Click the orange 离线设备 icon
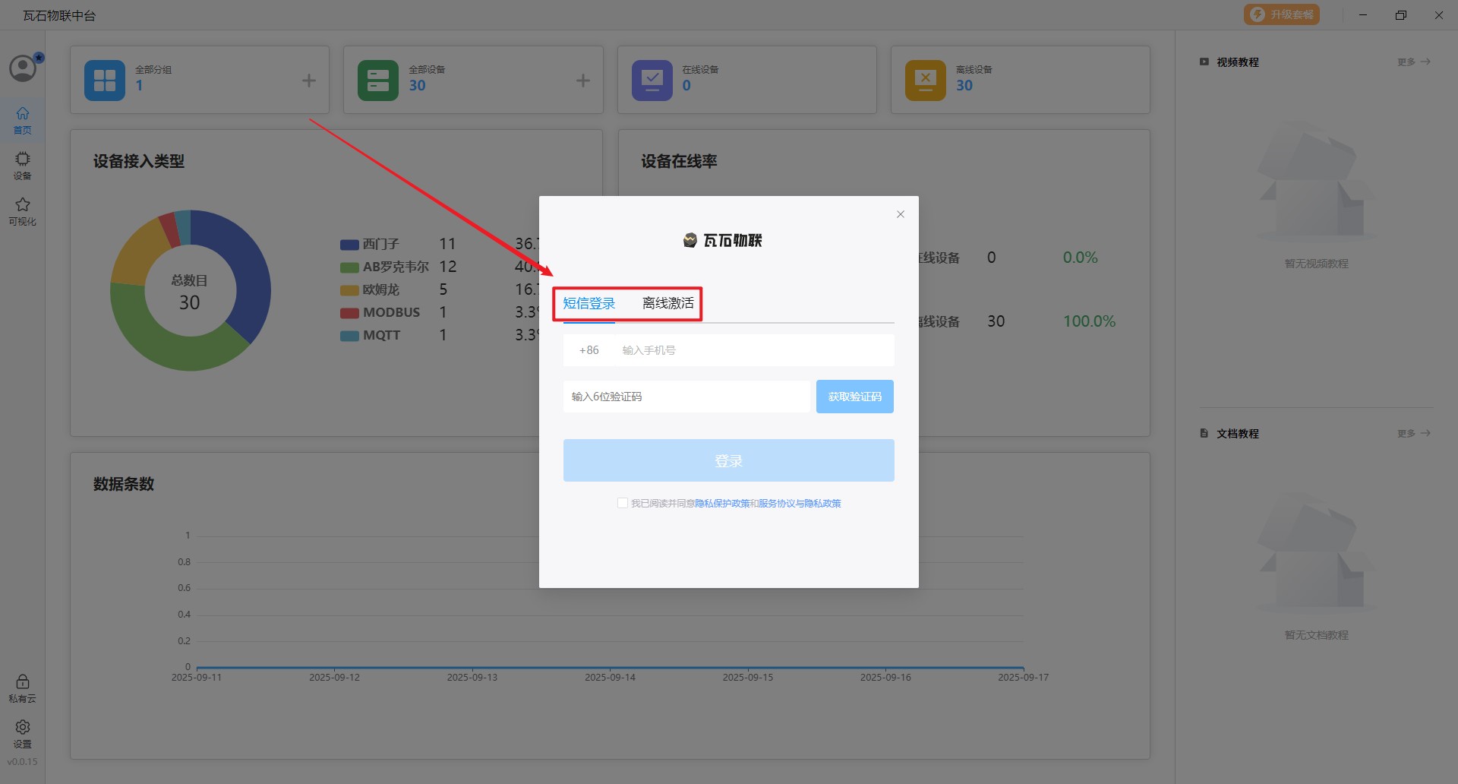 click(x=925, y=81)
